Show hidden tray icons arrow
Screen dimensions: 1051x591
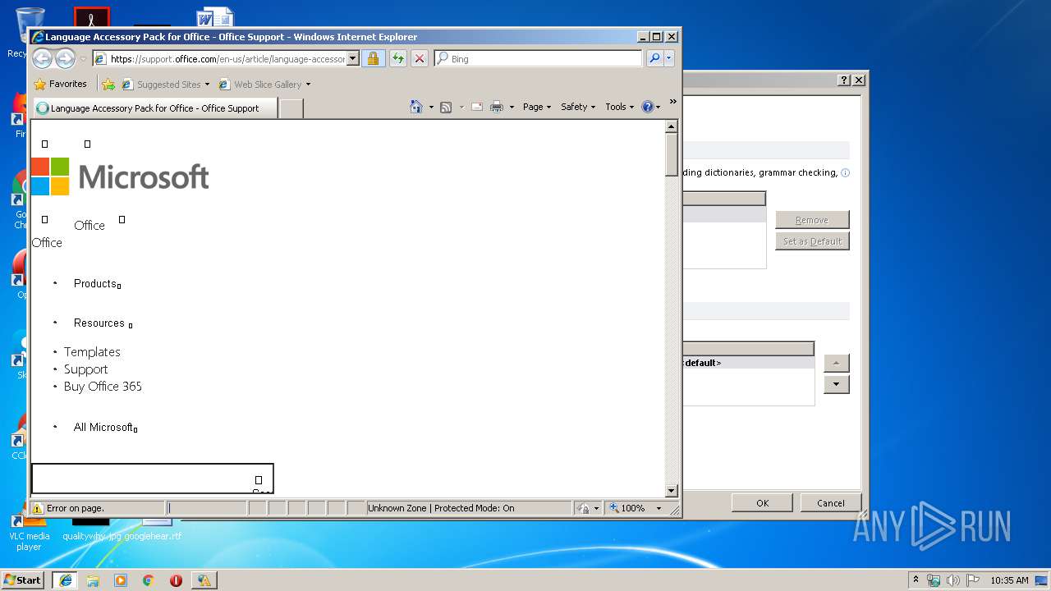click(916, 580)
